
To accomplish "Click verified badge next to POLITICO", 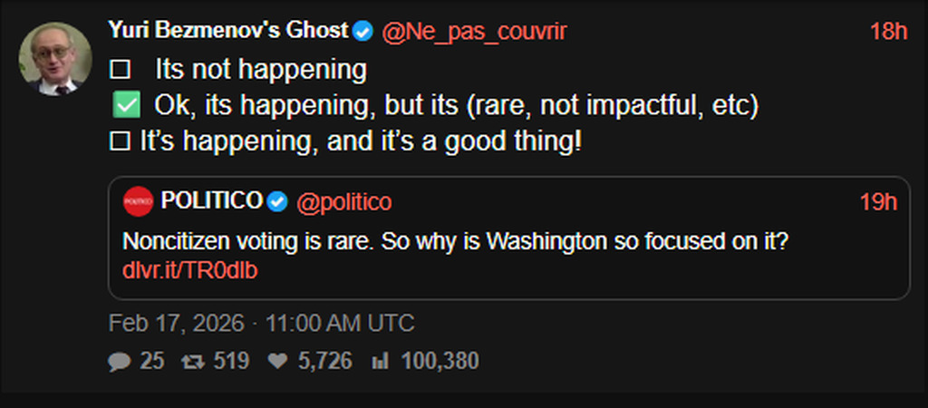I will [x=278, y=201].
